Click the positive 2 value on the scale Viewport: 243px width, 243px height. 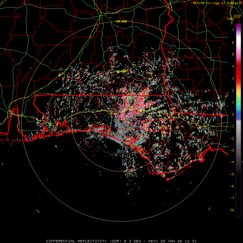pyautogui.click(x=233, y=90)
